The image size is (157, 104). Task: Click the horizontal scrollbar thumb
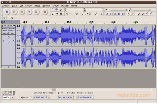[54, 89]
